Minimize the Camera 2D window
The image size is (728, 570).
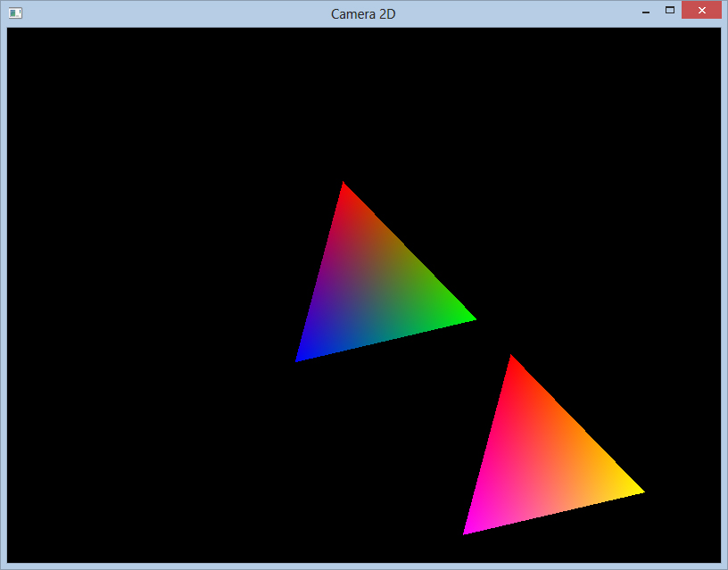(645, 11)
